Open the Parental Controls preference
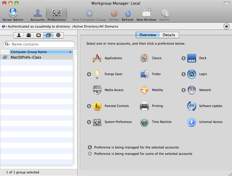Image resolution: width=232 pixels, height=176 pixels. coord(97,106)
